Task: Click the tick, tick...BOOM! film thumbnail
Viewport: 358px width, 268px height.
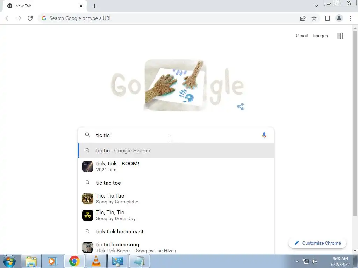Action: click(x=88, y=166)
